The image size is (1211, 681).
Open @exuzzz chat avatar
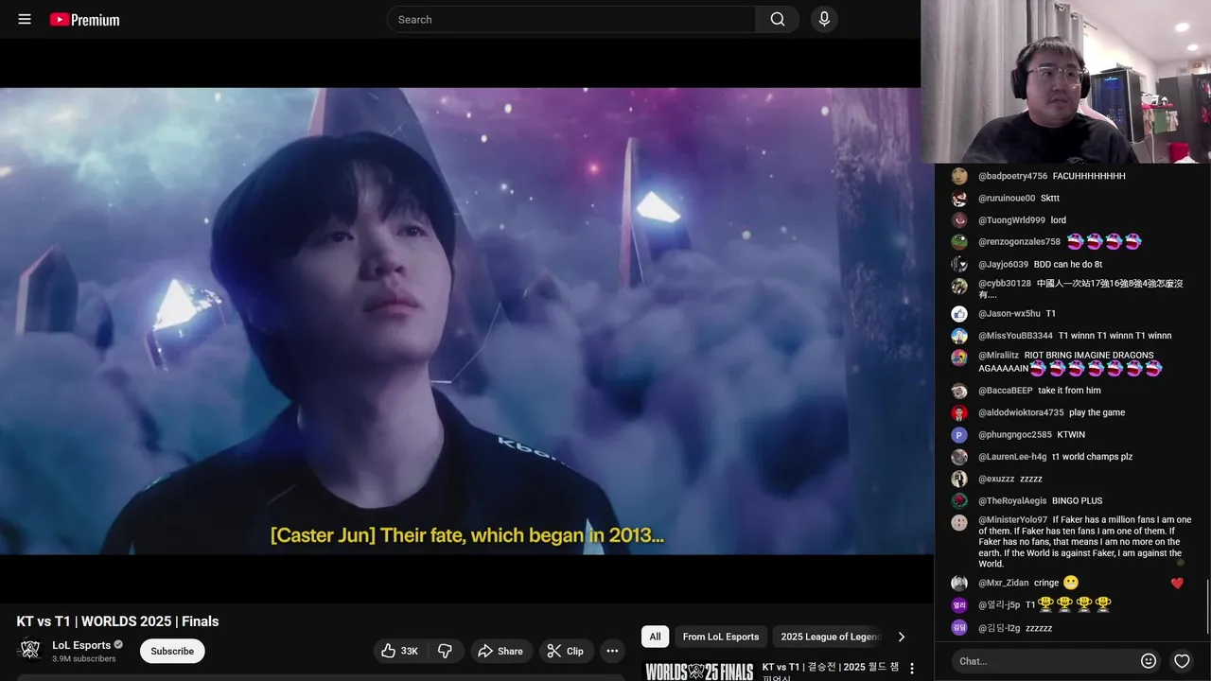click(x=959, y=479)
